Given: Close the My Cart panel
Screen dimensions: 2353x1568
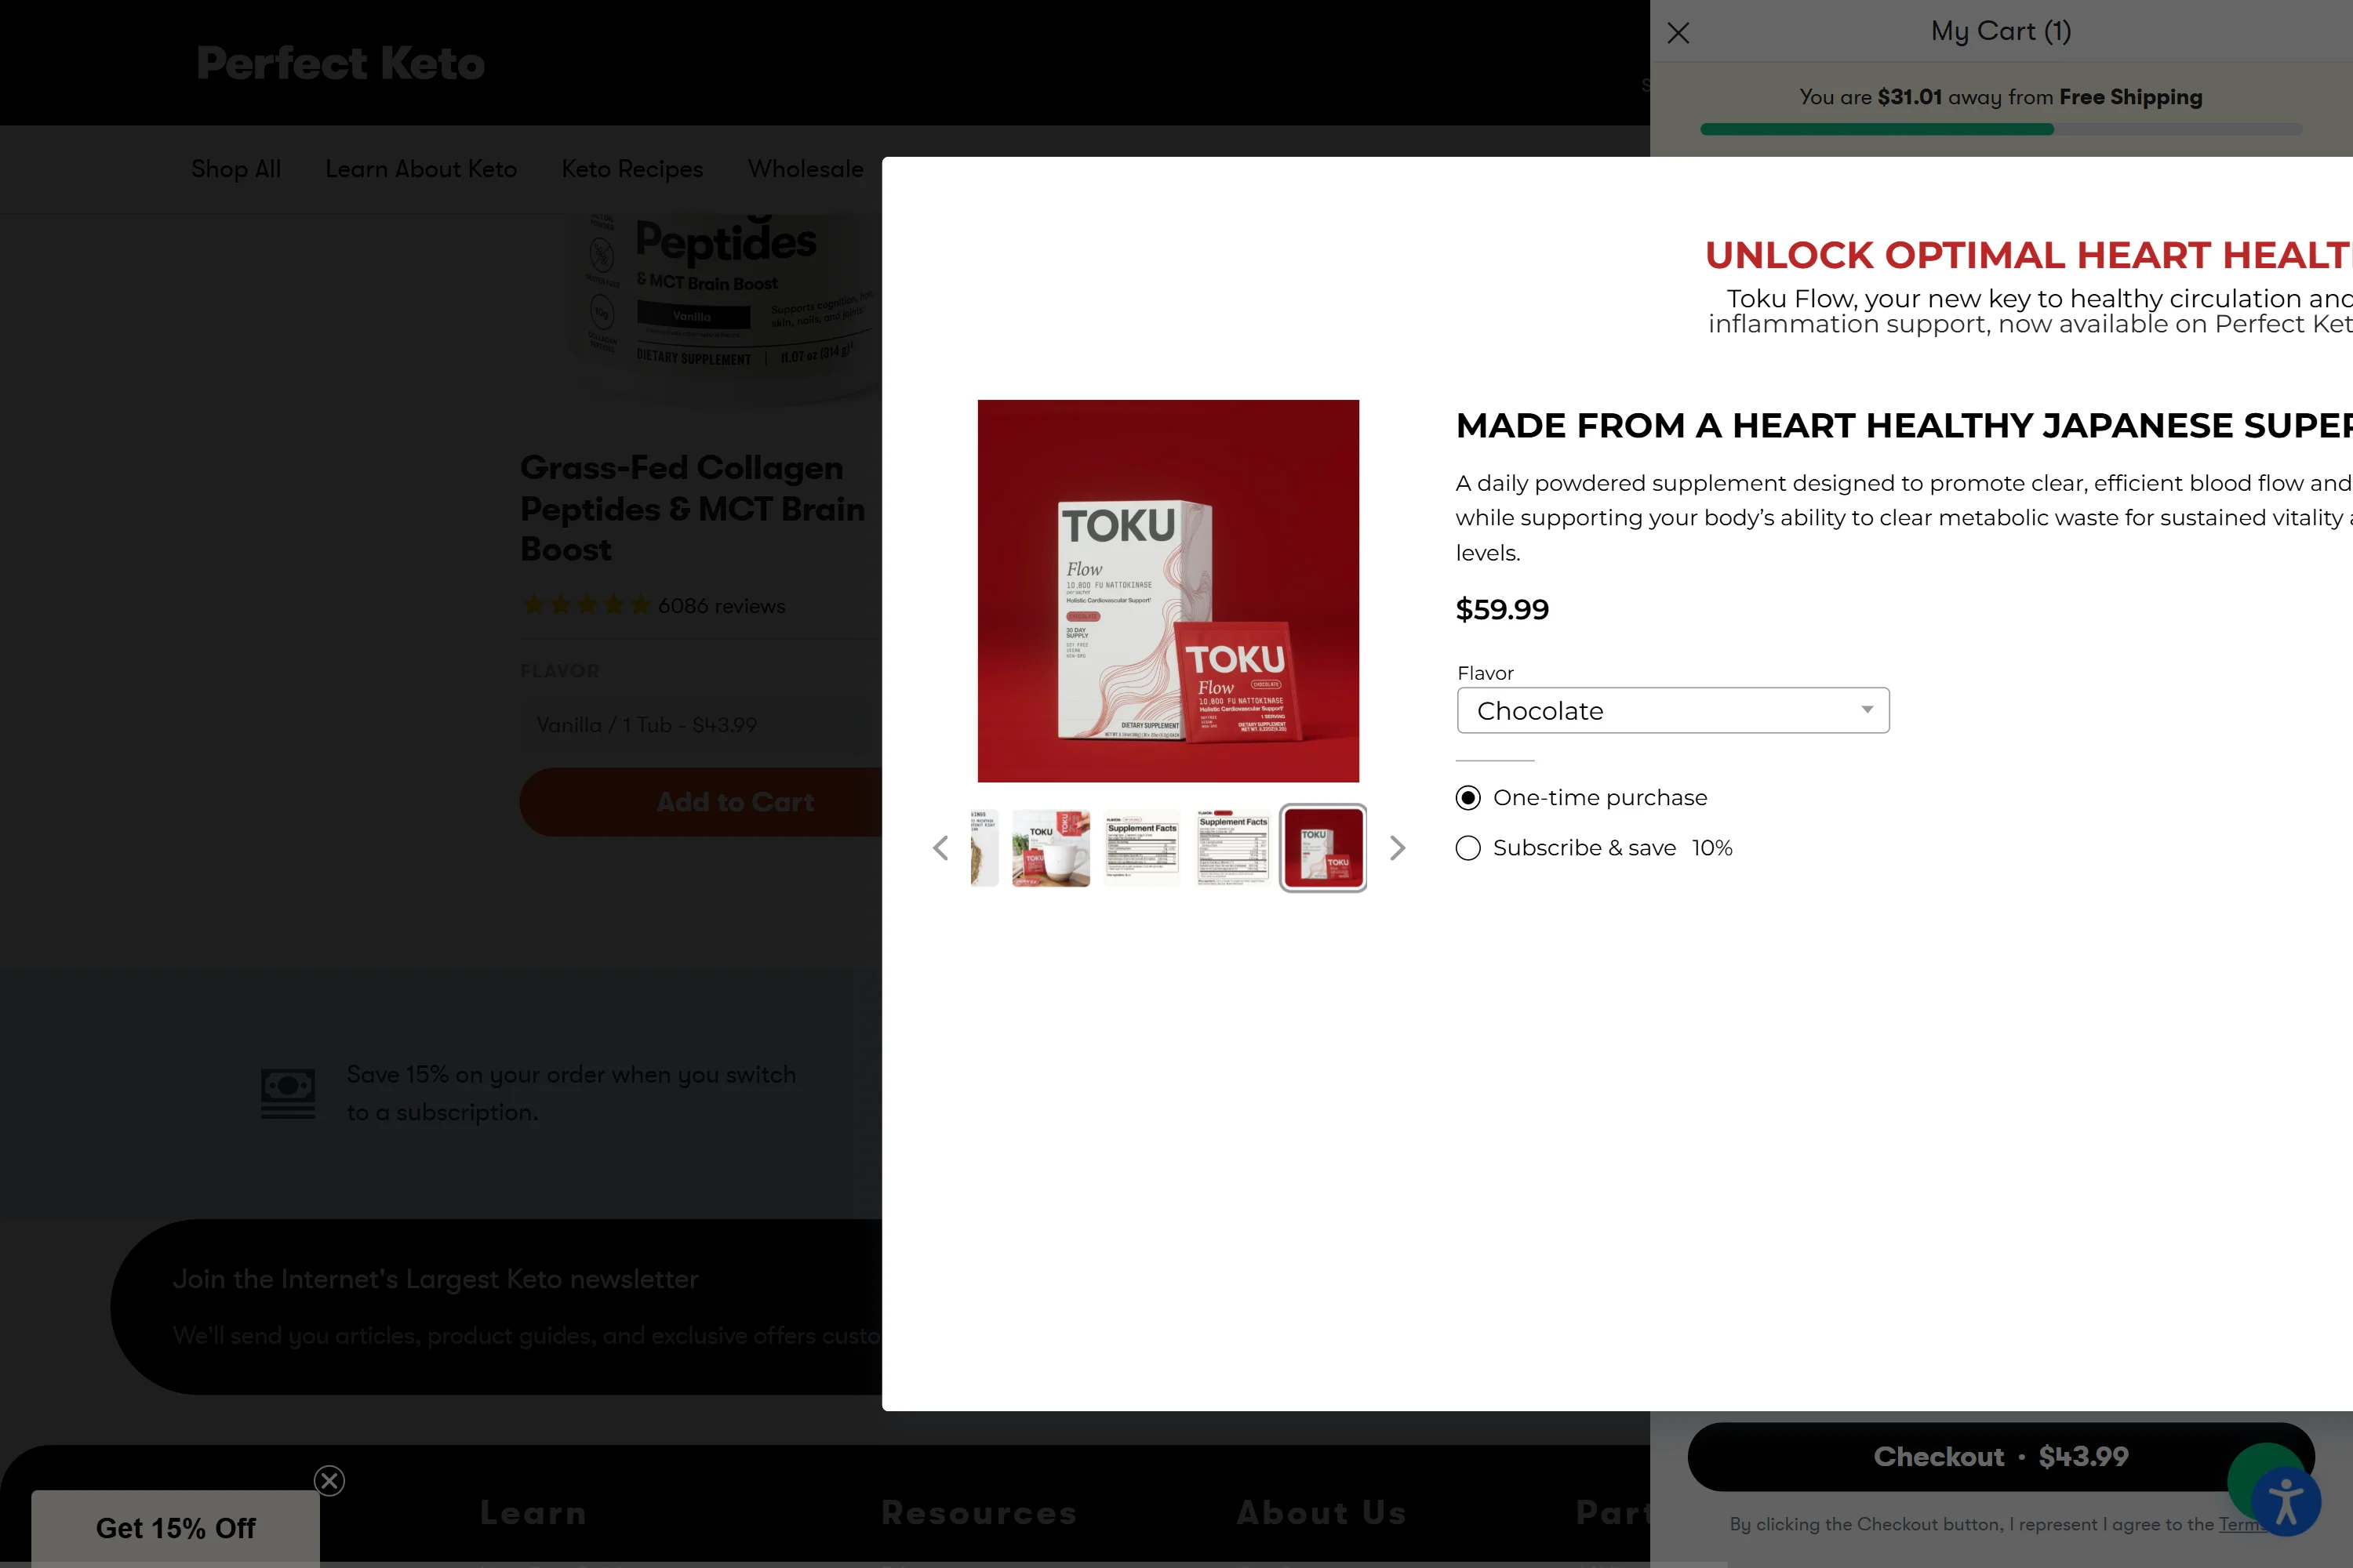Looking at the screenshot, I should point(1678,33).
